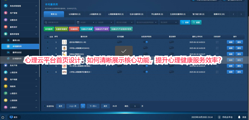Toggle 自我测评使用 for MSSMHS row
Viewport: 249px width, 120px height.
(145, 48)
